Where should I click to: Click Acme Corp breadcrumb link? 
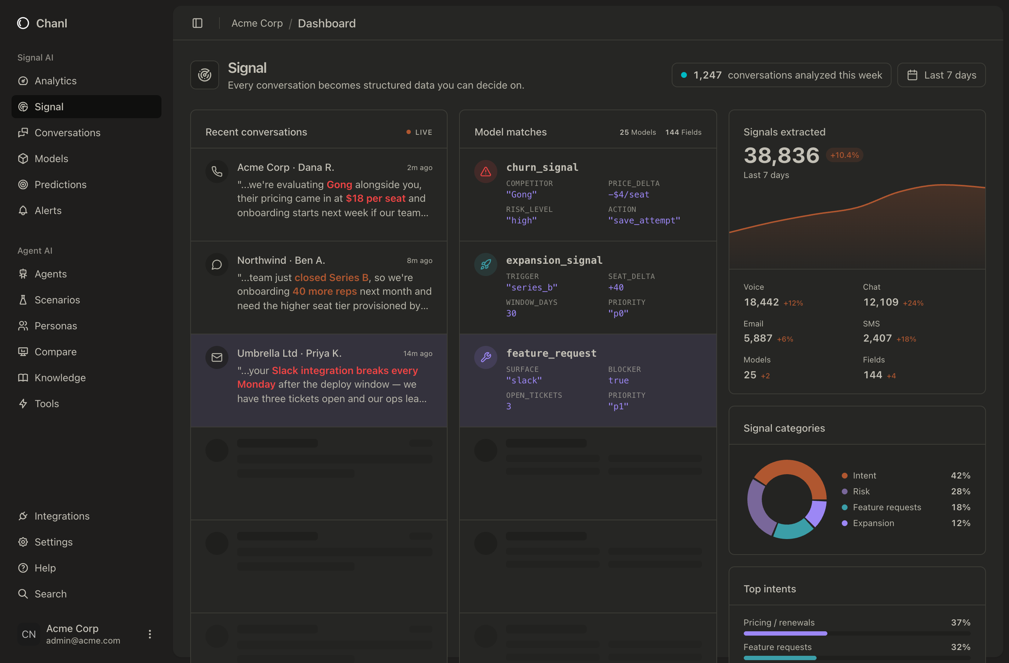257,23
